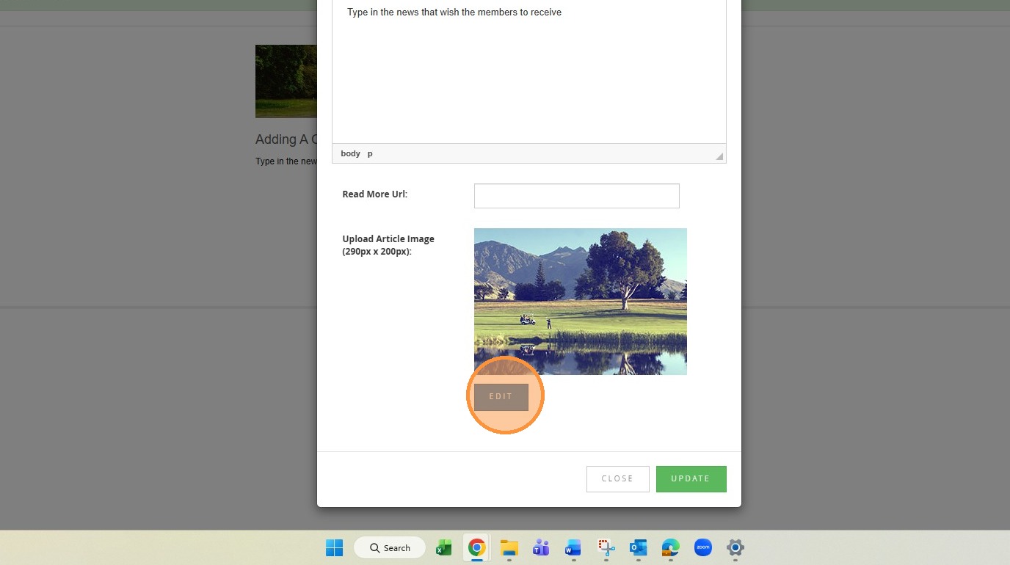1010x565 pixels.
Task: Switch to Google Chrome in the taskbar
Action: pyautogui.click(x=477, y=548)
